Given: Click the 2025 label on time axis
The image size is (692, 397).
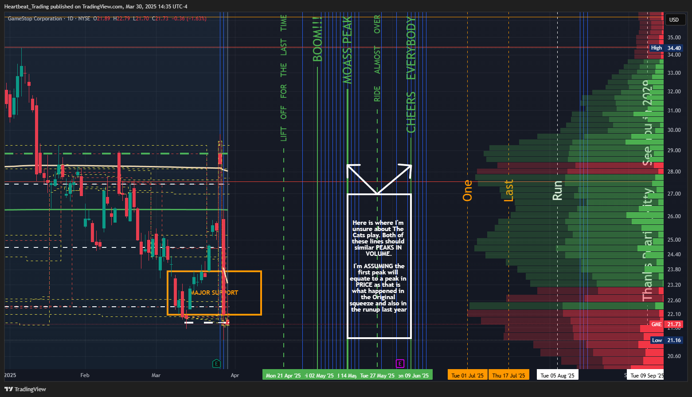Looking at the screenshot, I should tap(10, 375).
